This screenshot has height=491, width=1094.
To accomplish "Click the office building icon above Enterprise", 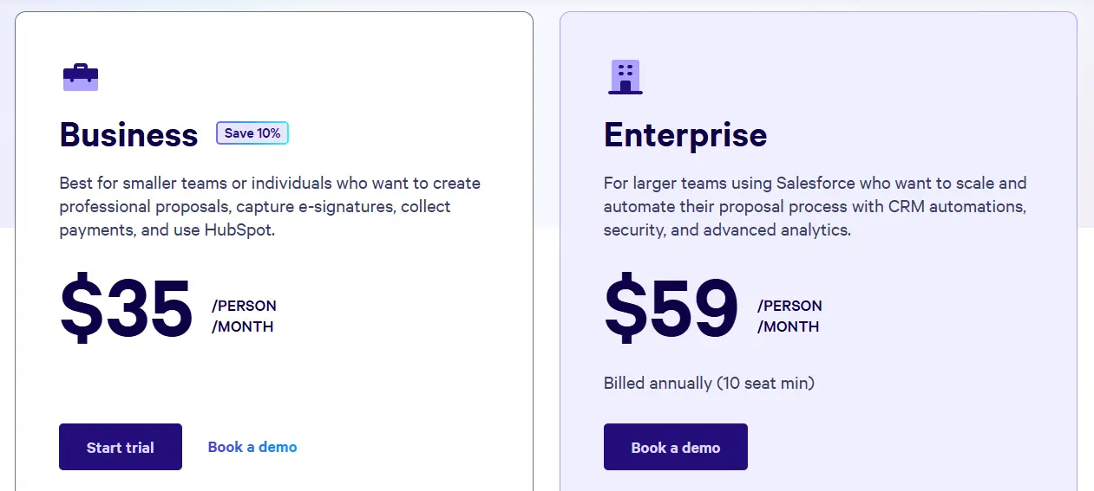I will point(626,77).
